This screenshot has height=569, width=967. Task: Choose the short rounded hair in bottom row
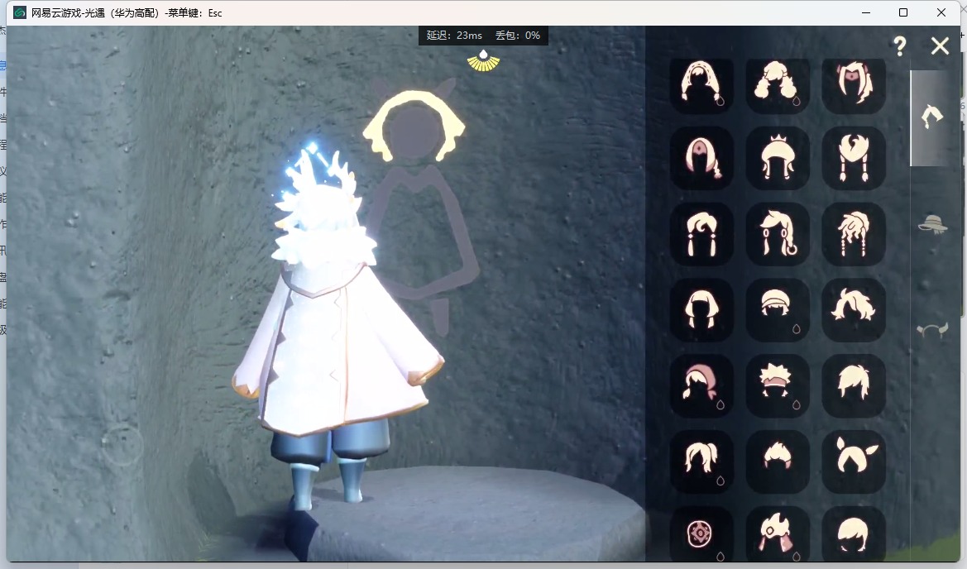[854, 534]
